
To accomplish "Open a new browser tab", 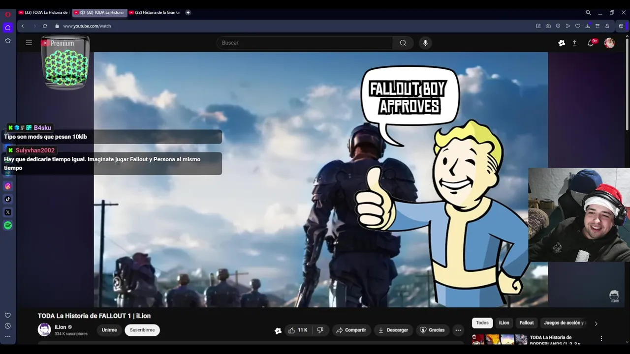I will pos(188,12).
